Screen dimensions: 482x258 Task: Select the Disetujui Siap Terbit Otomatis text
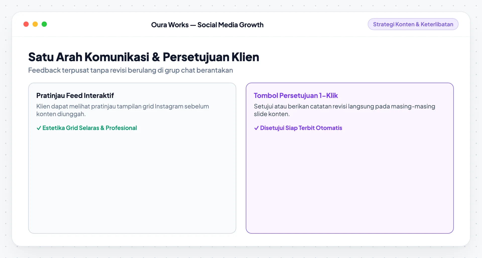301,128
